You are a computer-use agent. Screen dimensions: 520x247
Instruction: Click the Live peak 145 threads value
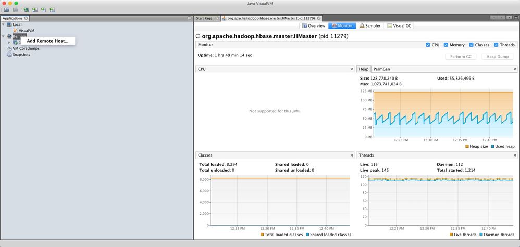(375, 170)
